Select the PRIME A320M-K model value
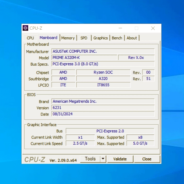Screen dimensions: 184x184 click(84, 58)
